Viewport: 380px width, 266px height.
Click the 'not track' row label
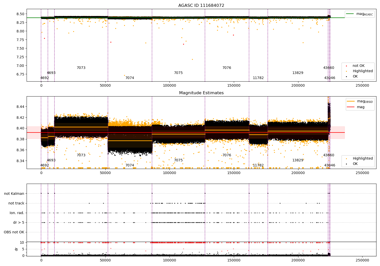(16, 203)
